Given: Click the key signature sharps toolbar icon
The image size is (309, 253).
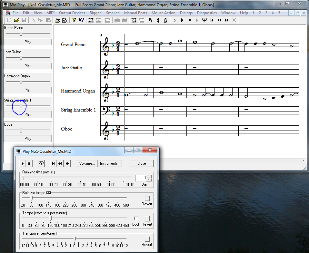Looking at the screenshot, I should 151,20.
